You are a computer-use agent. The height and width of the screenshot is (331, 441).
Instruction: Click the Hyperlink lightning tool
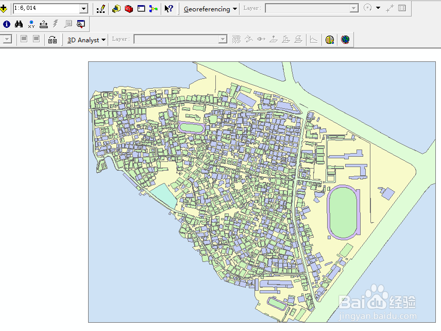click(x=56, y=24)
